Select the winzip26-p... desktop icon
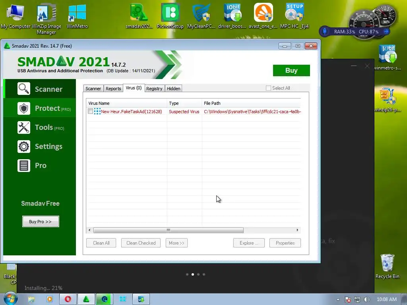 [x=388, y=99]
